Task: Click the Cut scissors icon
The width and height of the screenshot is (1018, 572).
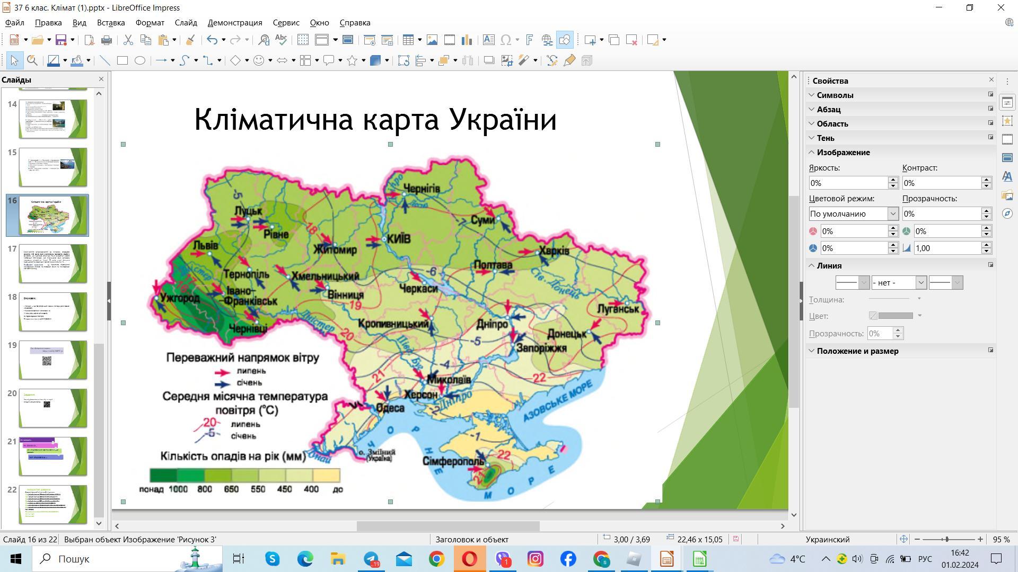Action: click(128, 40)
